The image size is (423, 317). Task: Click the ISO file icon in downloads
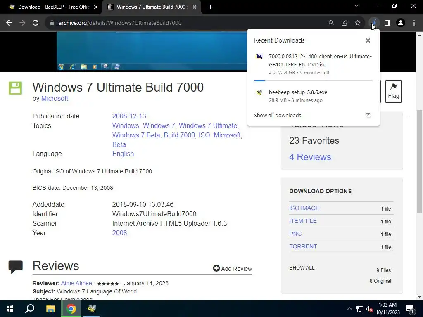click(259, 56)
